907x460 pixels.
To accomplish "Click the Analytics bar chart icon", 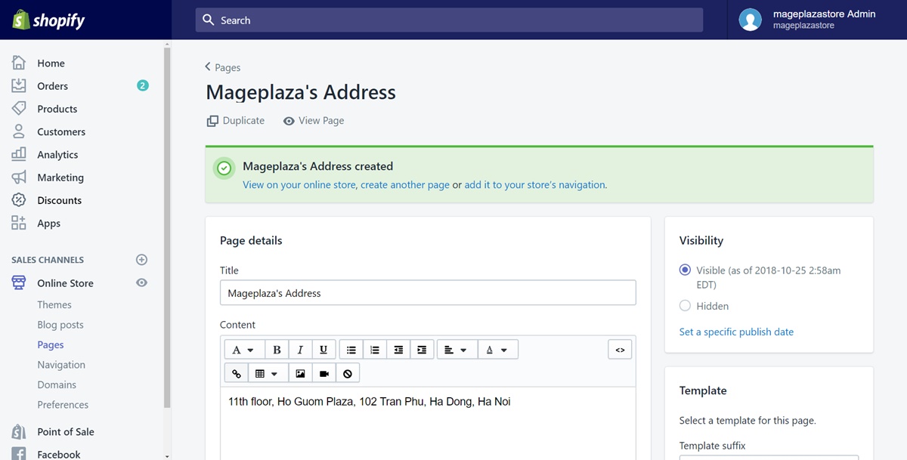I will [19, 154].
